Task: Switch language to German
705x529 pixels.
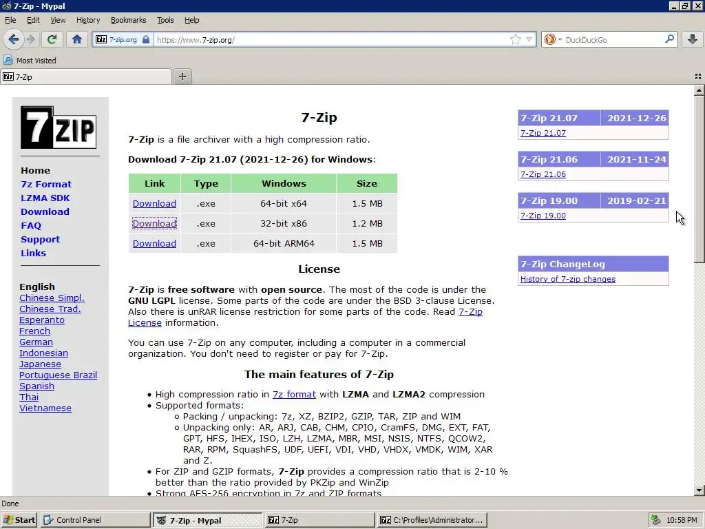Action: 36,342
